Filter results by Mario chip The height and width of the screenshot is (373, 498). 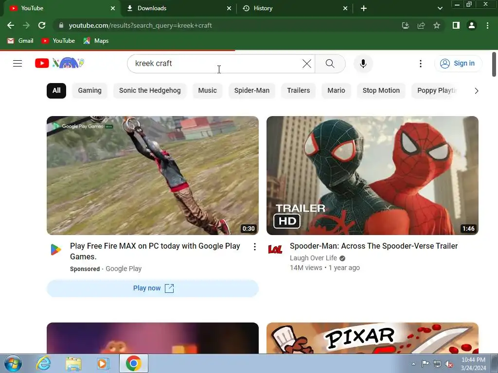click(x=336, y=91)
